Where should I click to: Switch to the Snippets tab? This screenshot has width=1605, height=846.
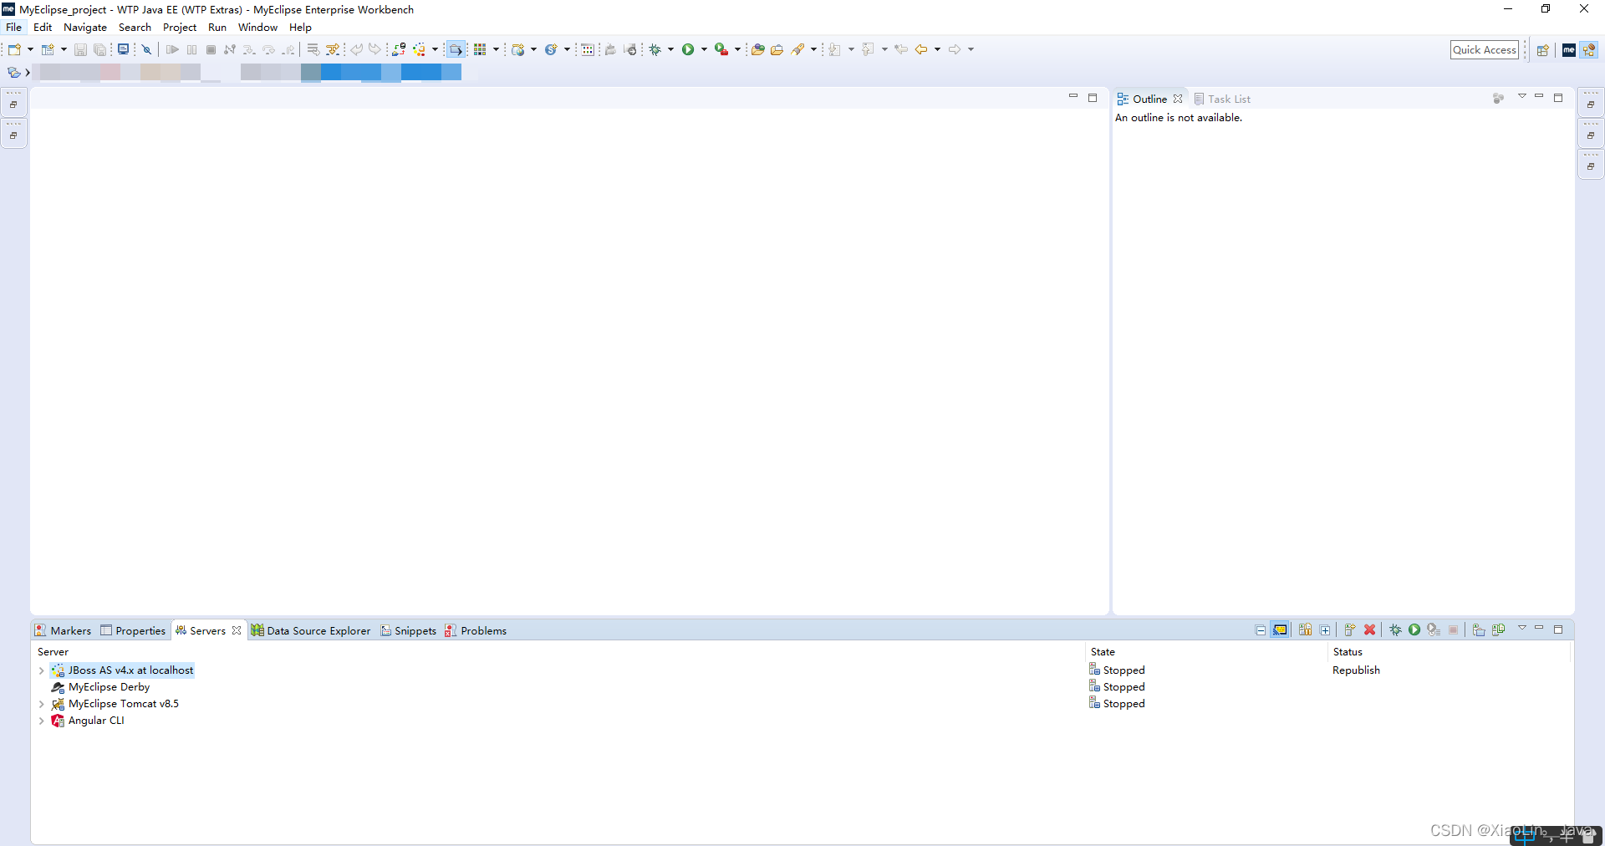[x=409, y=630]
